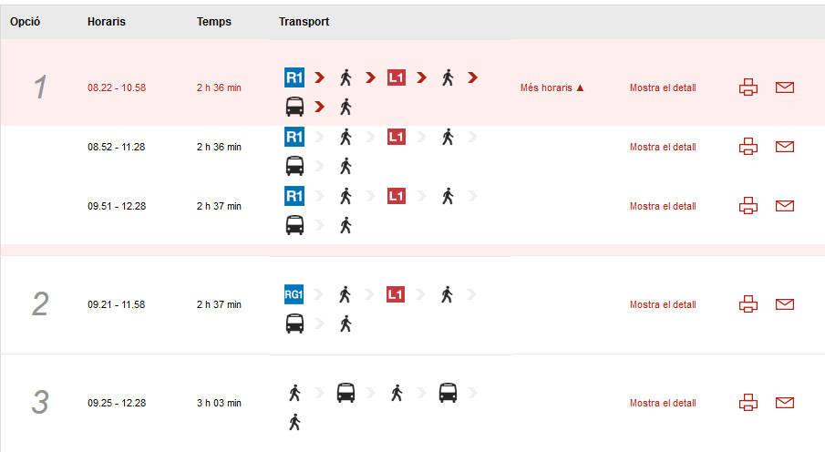Open Mostra el detall for option 2
Viewport: 825px width, 452px height.
coord(663,304)
